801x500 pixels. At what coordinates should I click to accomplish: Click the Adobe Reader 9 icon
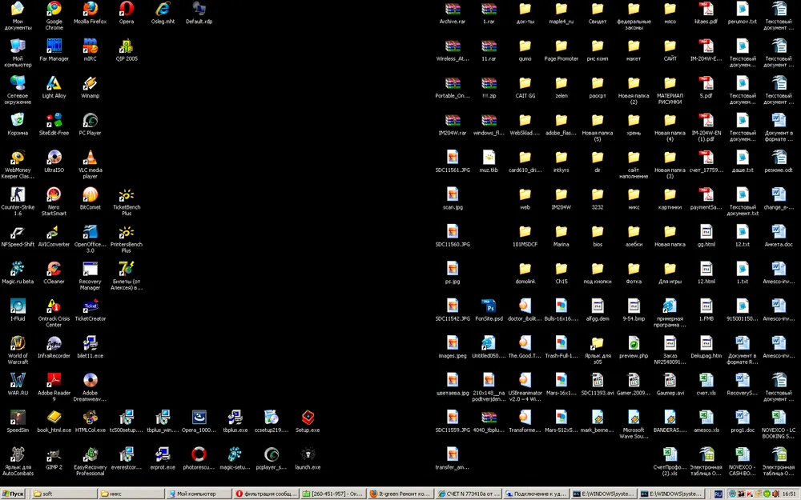point(54,381)
